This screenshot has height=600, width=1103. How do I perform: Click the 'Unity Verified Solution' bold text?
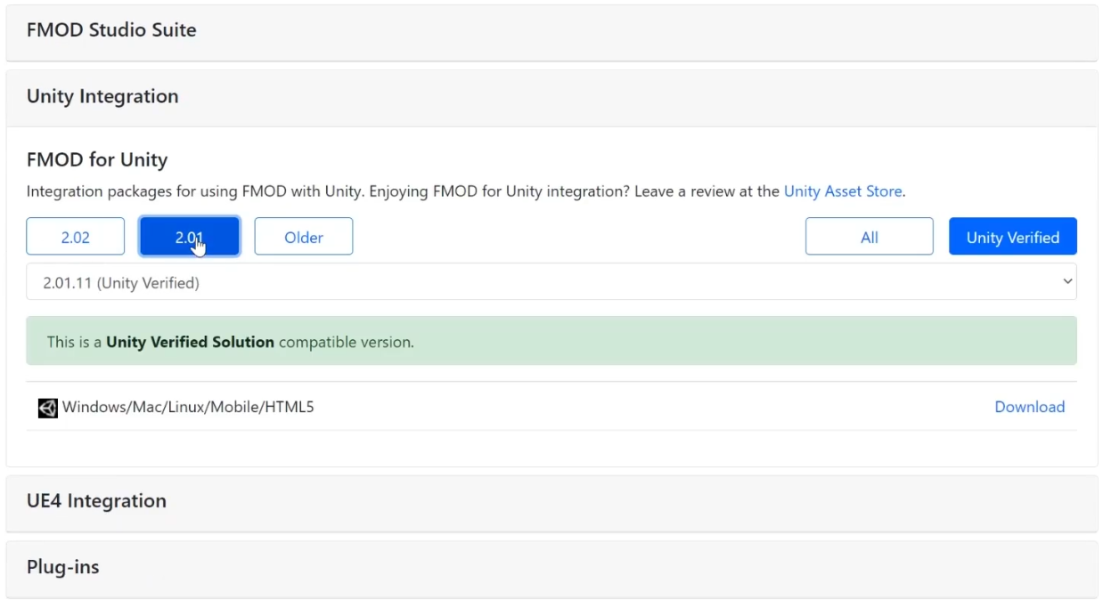pos(190,342)
